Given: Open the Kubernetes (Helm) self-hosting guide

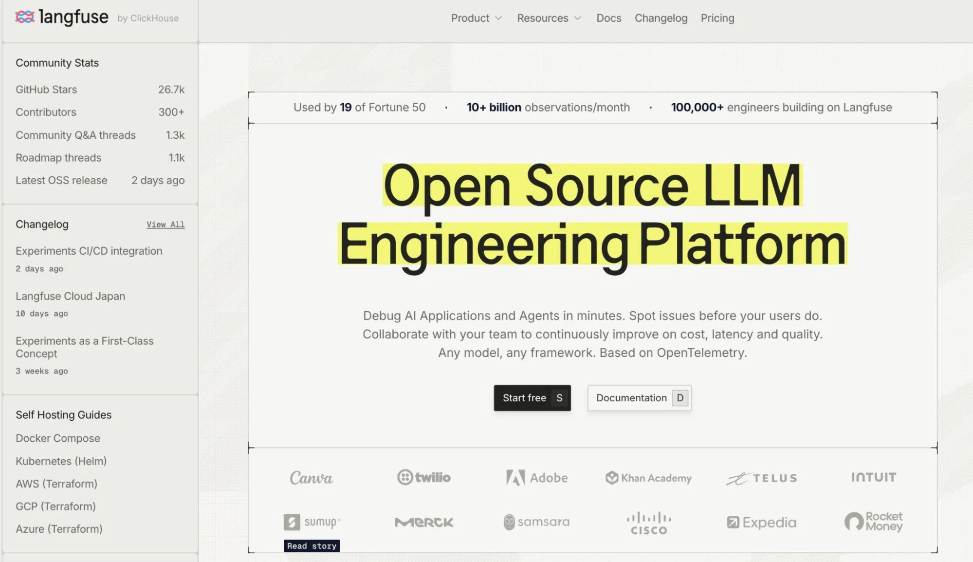Looking at the screenshot, I should pos(61,461).
